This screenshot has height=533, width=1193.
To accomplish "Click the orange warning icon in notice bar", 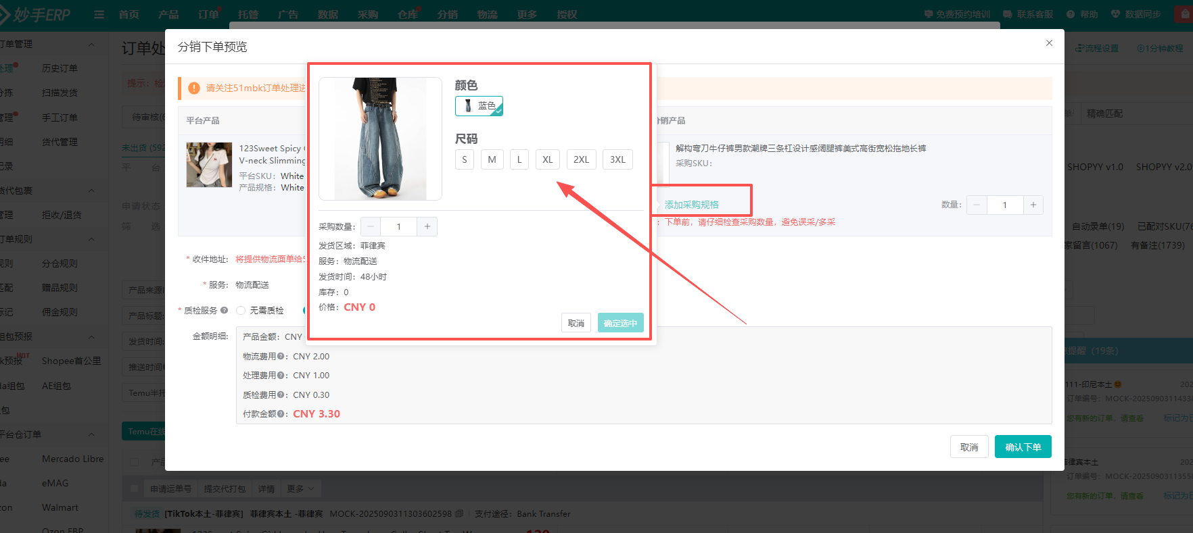I will click(x=194, y=88).
